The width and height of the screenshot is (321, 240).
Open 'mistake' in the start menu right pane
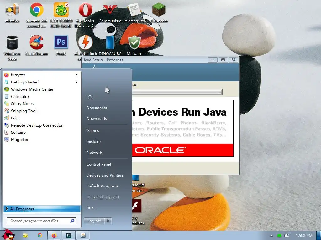pyautogui.click(x=93, y=142)
